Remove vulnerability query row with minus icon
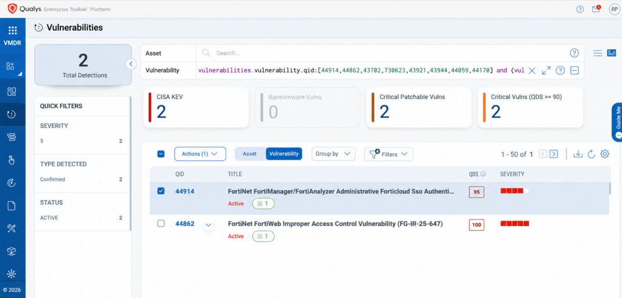This screenshot has width=622, height=298. tap(574, 71)
